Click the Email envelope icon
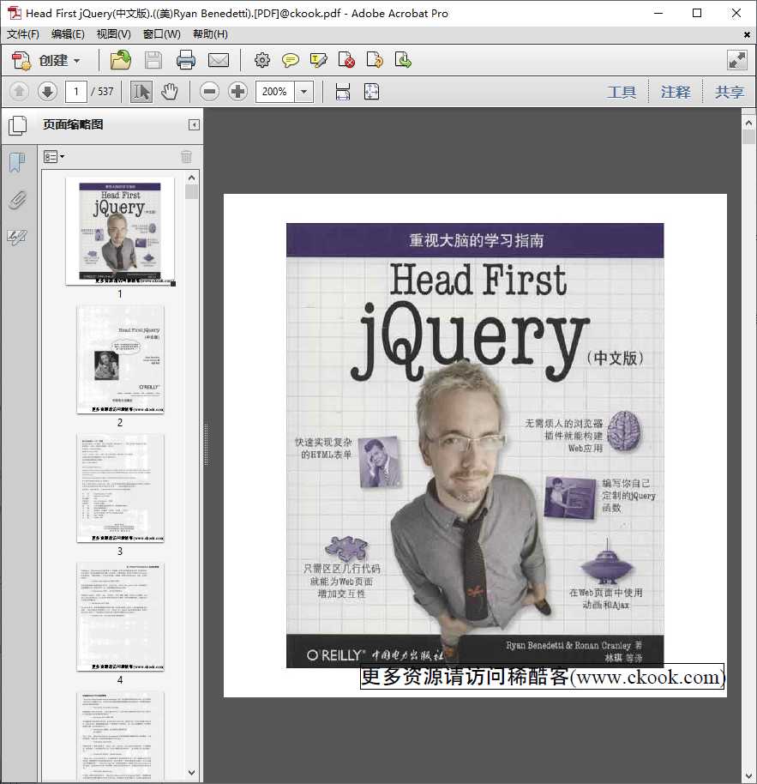Screen dimensions: 757x784 coord(219,61)
